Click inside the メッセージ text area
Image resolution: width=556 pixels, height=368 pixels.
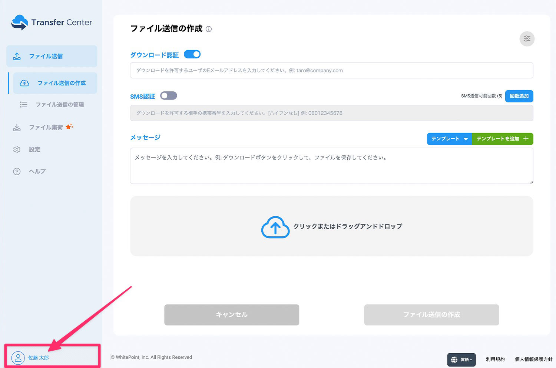click(x=331, y=165)
